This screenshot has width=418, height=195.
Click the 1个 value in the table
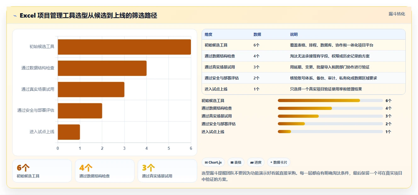256,89
